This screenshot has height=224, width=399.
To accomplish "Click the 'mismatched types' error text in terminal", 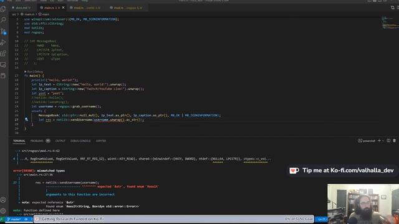I will (51, 170).
